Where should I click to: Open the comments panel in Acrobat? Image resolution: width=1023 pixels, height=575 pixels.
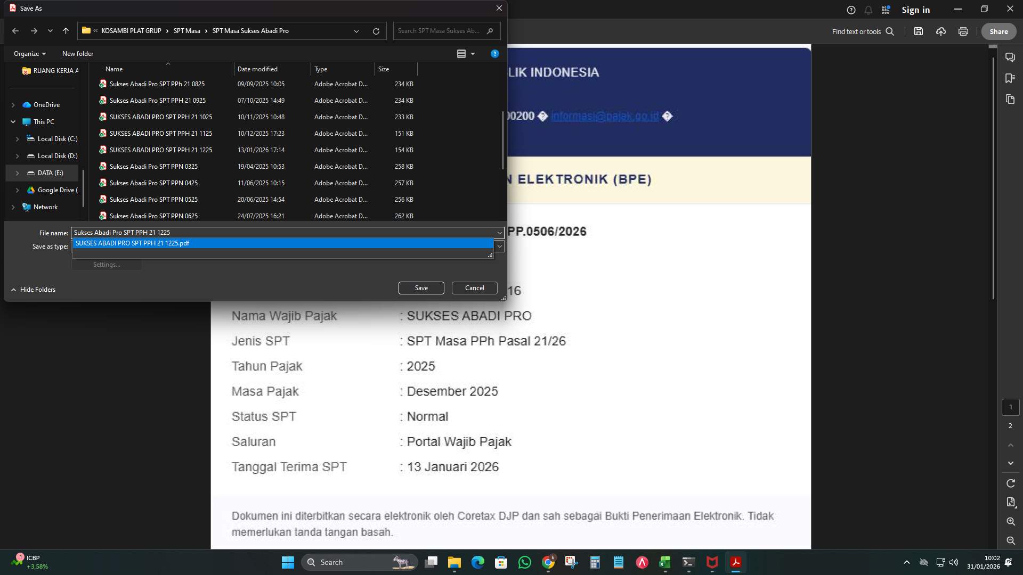click(1010, 57)
